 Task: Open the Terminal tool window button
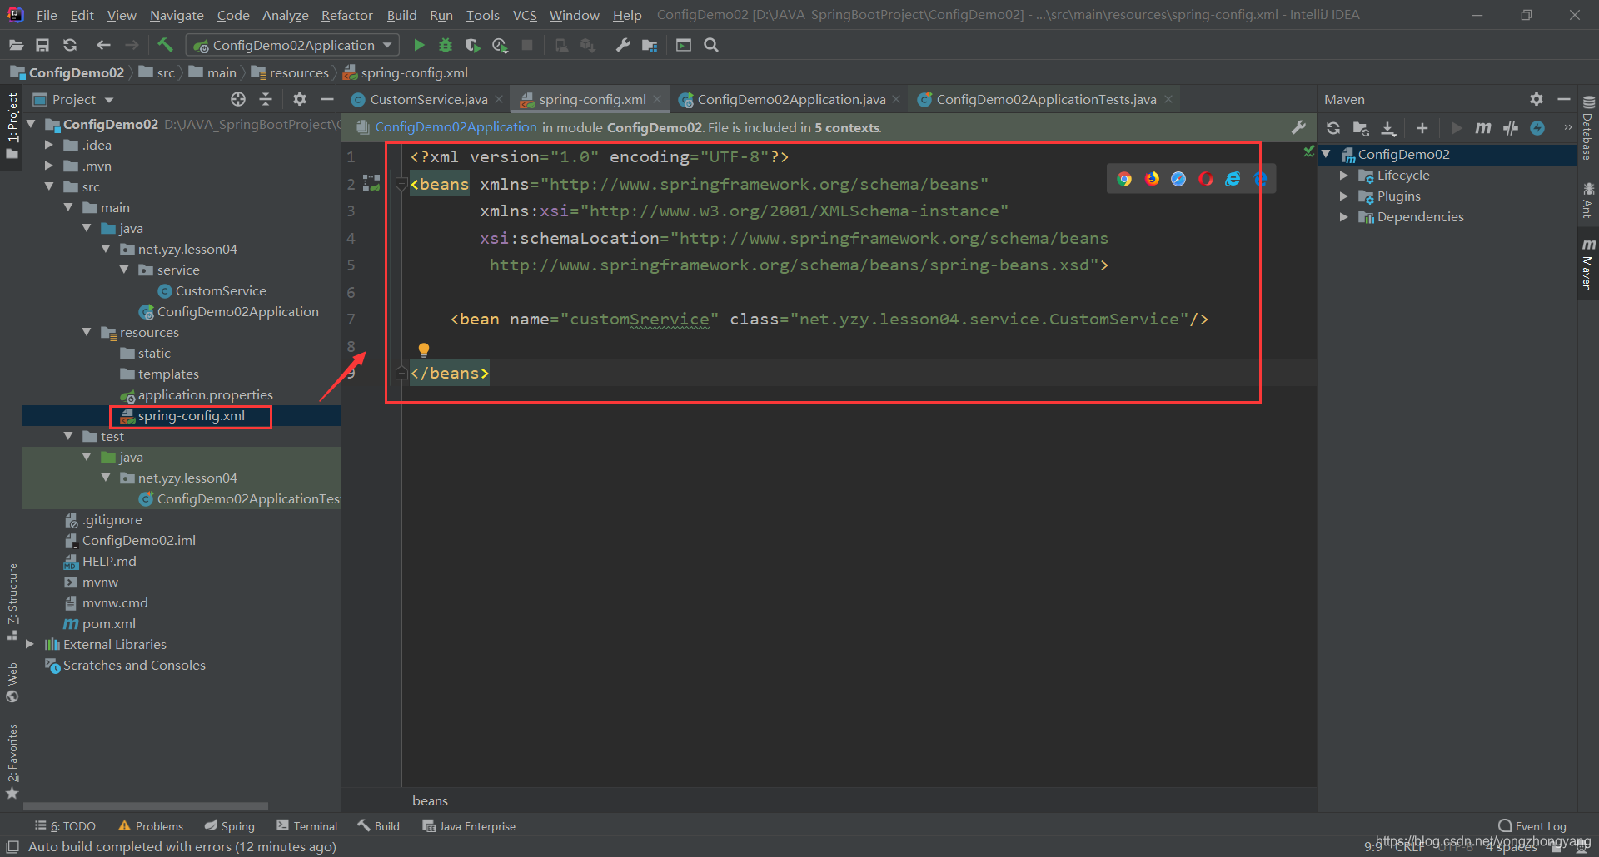coord(307,826)
